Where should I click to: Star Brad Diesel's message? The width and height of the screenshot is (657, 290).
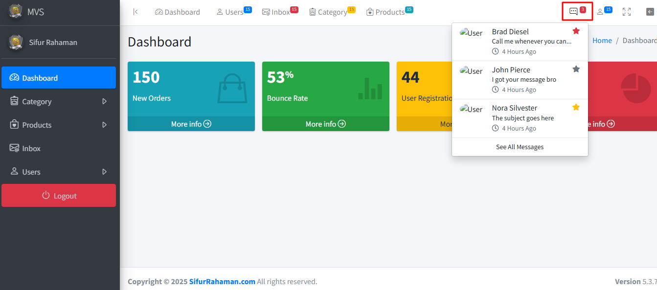[576, 30]
